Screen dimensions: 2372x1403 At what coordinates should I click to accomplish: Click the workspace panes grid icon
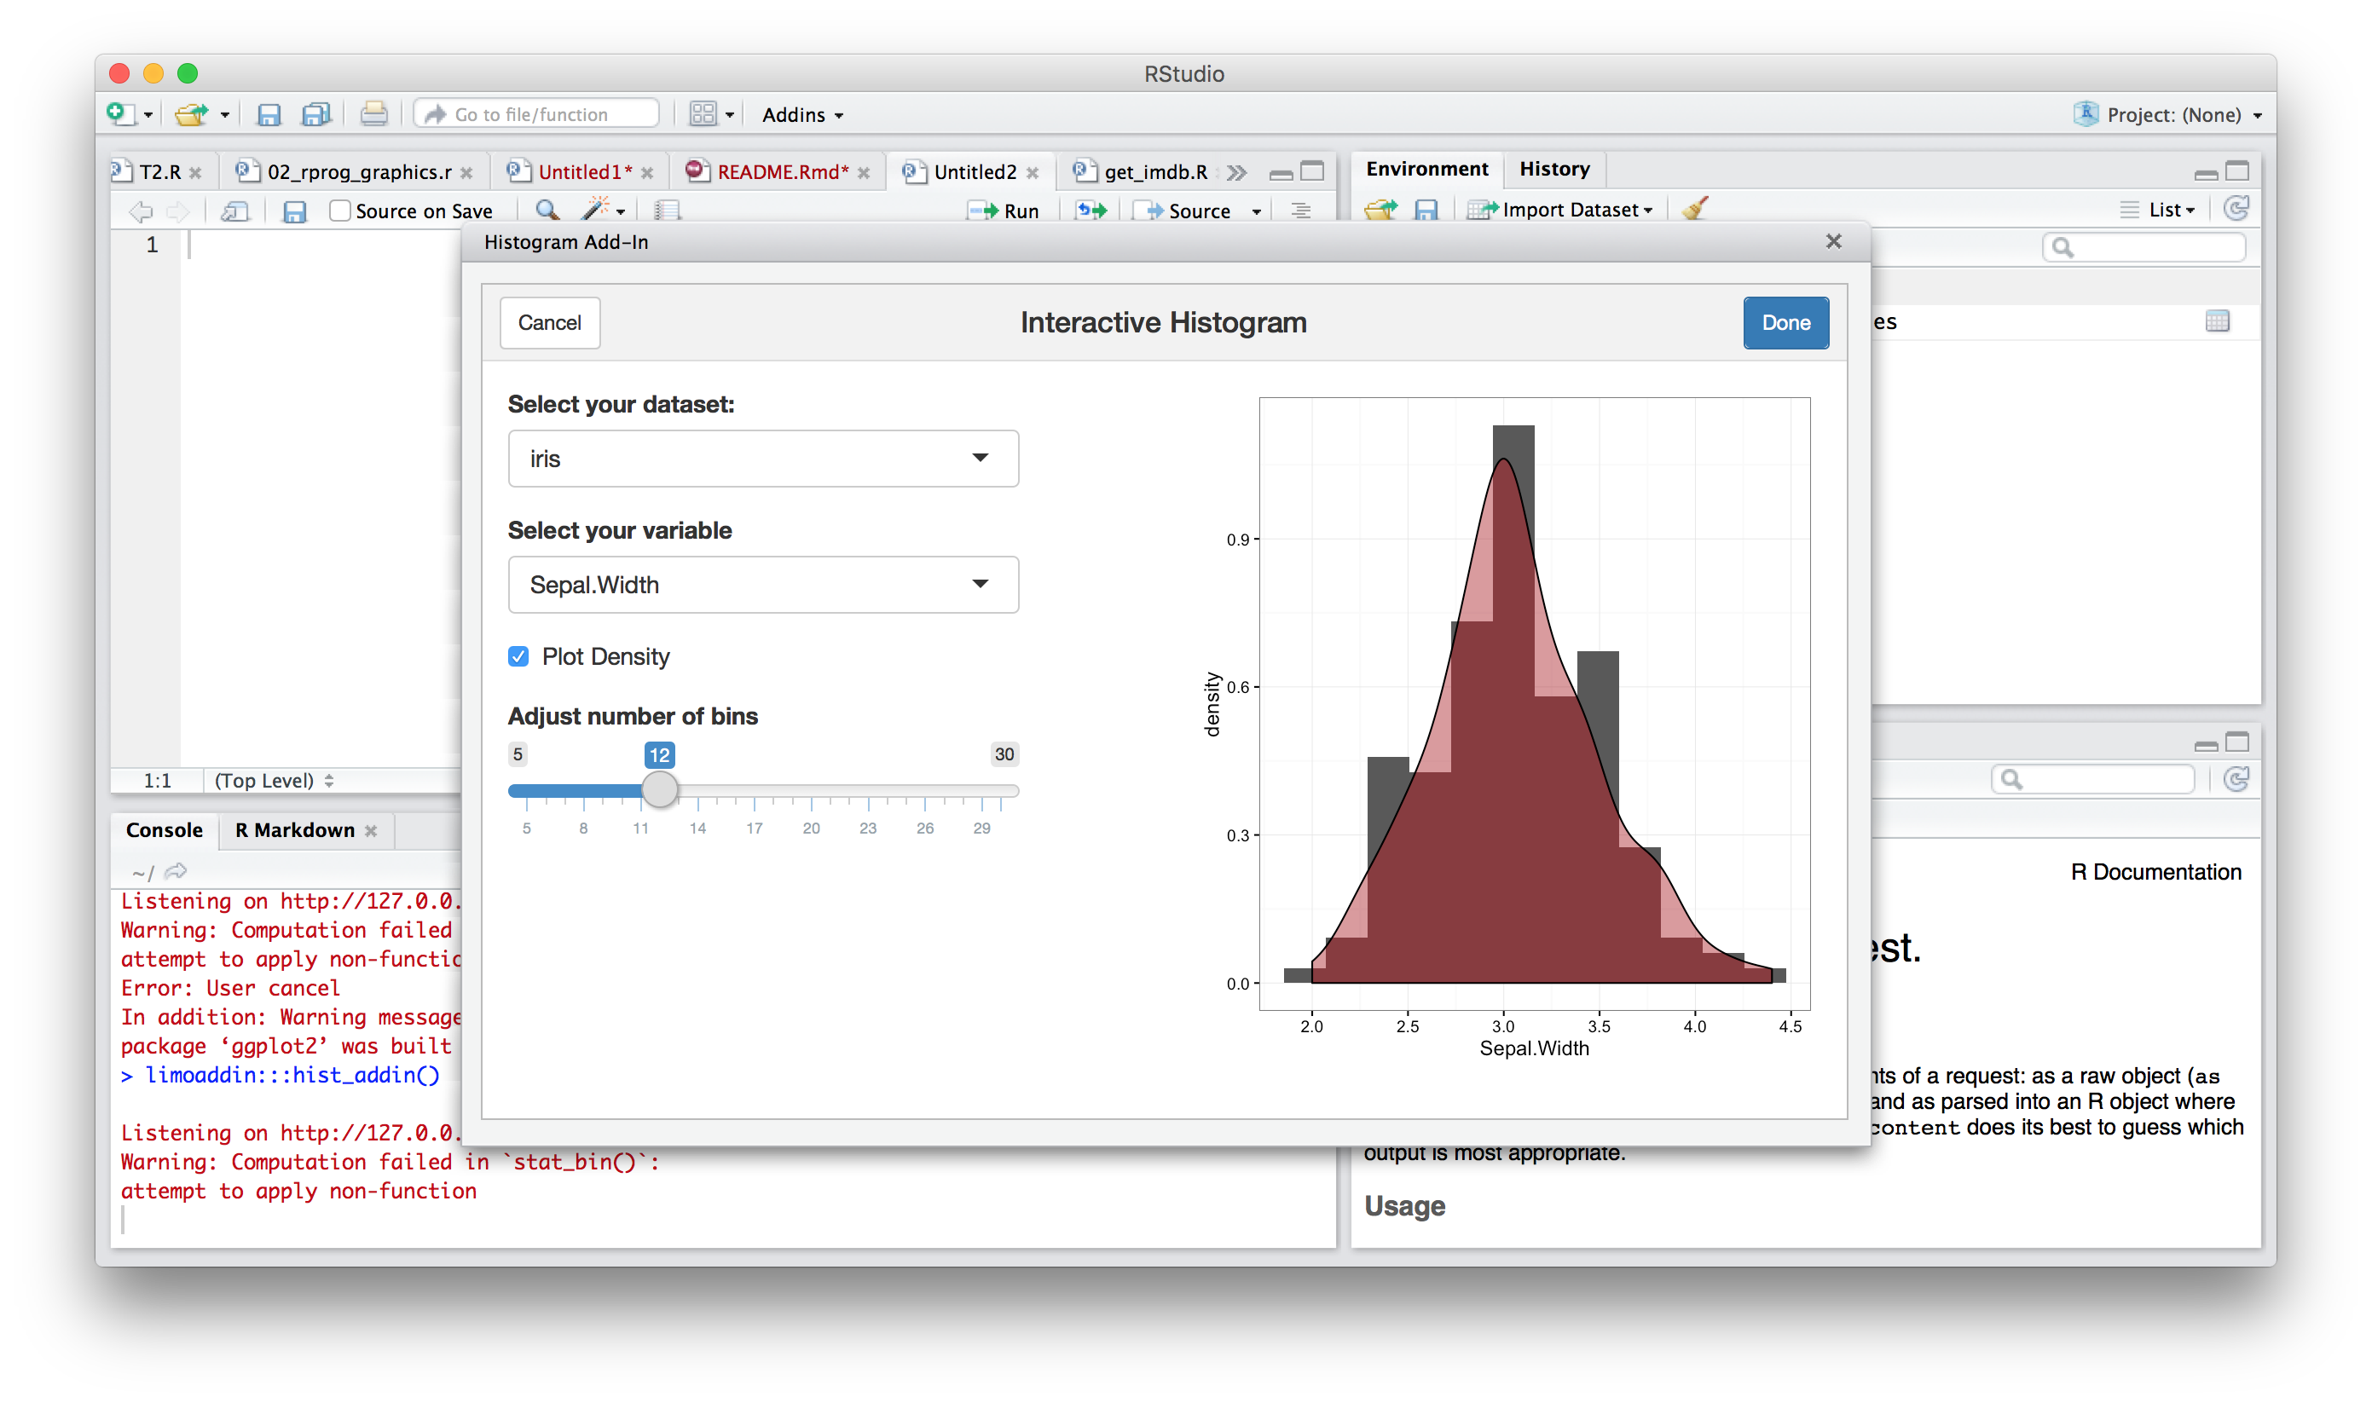click(703, 114)
